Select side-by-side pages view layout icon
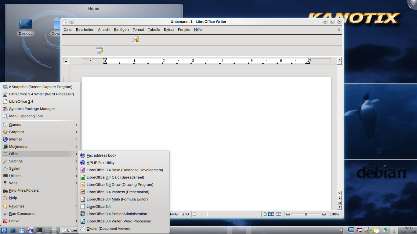This screenshot has height=234, width=417. pos(271,214)
